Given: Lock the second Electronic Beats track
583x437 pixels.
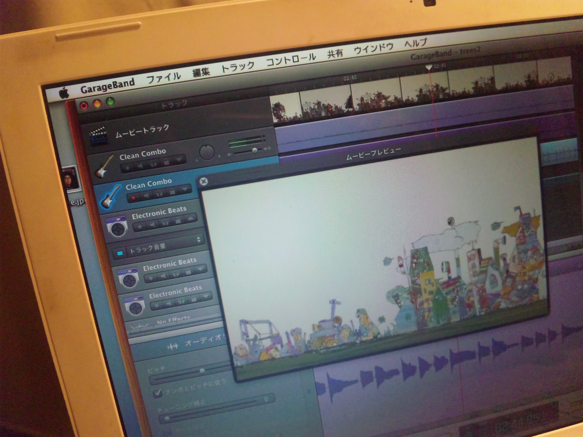Looking at the screenshot, I should tap(188, 271).
